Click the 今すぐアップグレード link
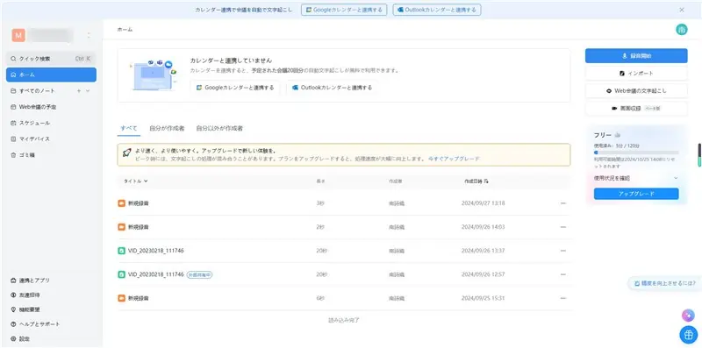The height and width of the screenshot is (348, 702). click(x=454, y=159)
